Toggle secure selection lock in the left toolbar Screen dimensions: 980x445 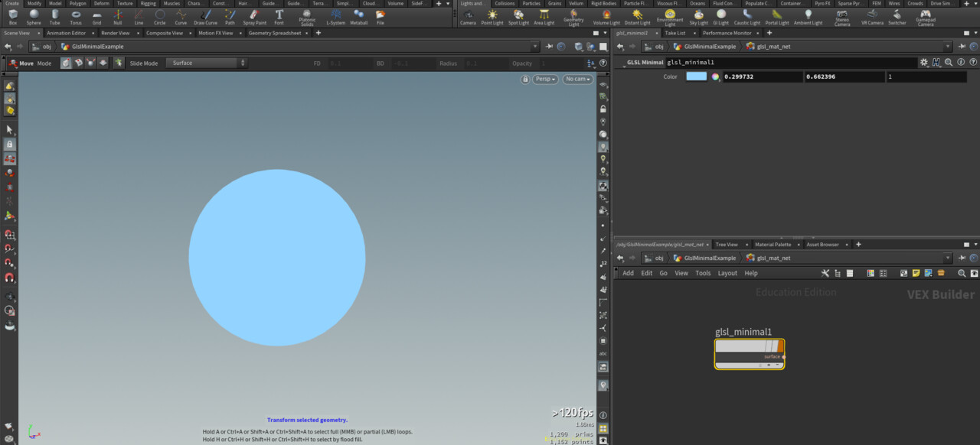(x=10, y=145)
